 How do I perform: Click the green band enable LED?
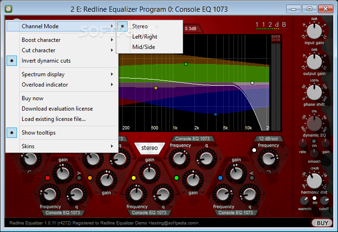[177, 178]
